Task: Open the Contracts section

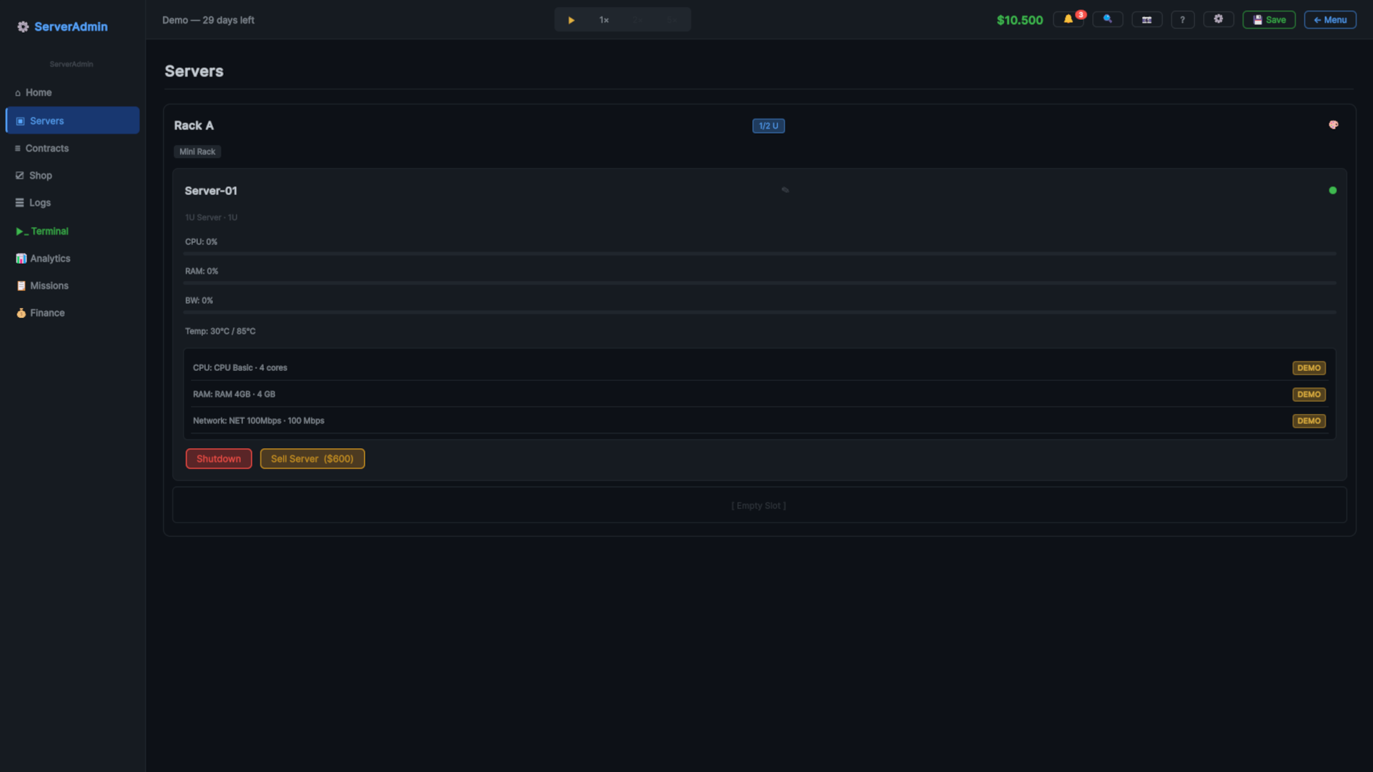Action: coord(72,148)
